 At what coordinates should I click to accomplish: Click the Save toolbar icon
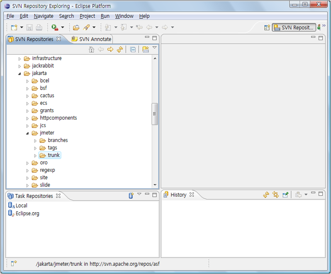tap(29, 27)
